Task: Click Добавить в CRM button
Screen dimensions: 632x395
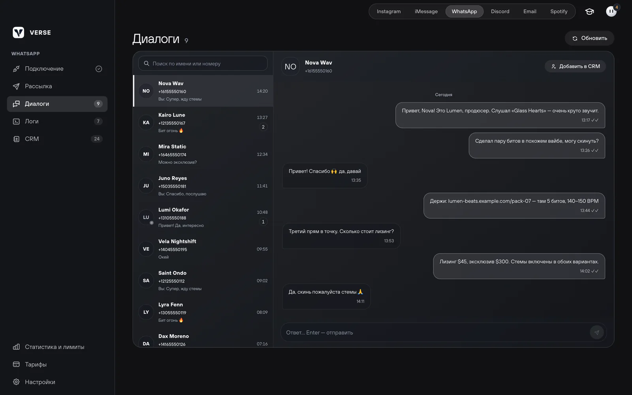Action: (576, 66)
